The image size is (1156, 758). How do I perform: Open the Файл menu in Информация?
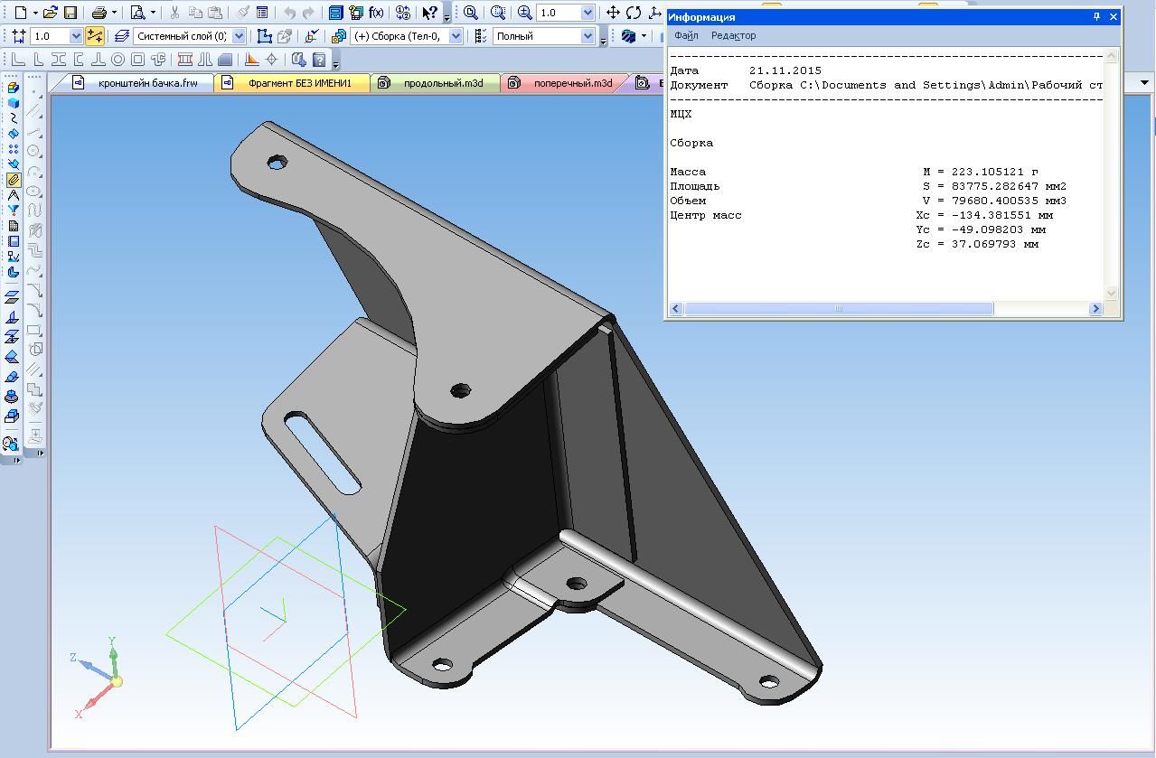pyautogui.click(x=685, y=35)
